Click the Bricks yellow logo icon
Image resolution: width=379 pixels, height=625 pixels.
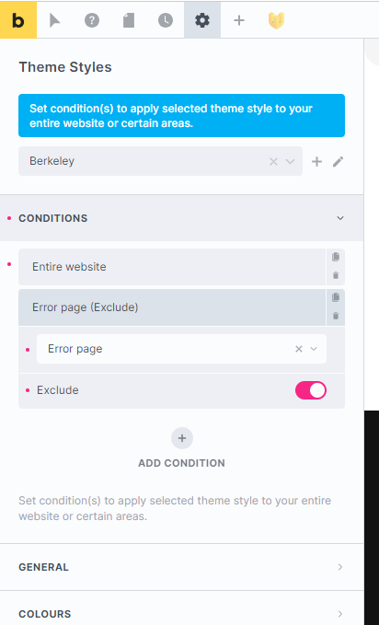18,20
